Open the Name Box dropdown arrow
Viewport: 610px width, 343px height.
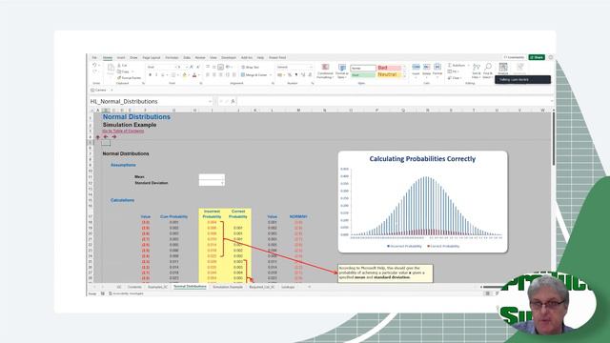(x=210, y=102)
